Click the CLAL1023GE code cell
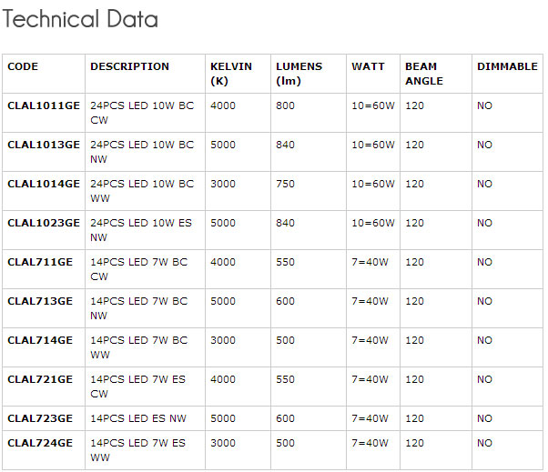 [44, 223]
